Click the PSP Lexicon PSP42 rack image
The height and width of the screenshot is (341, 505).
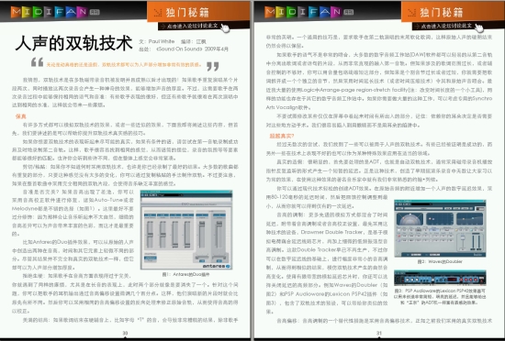pos(440,279)
